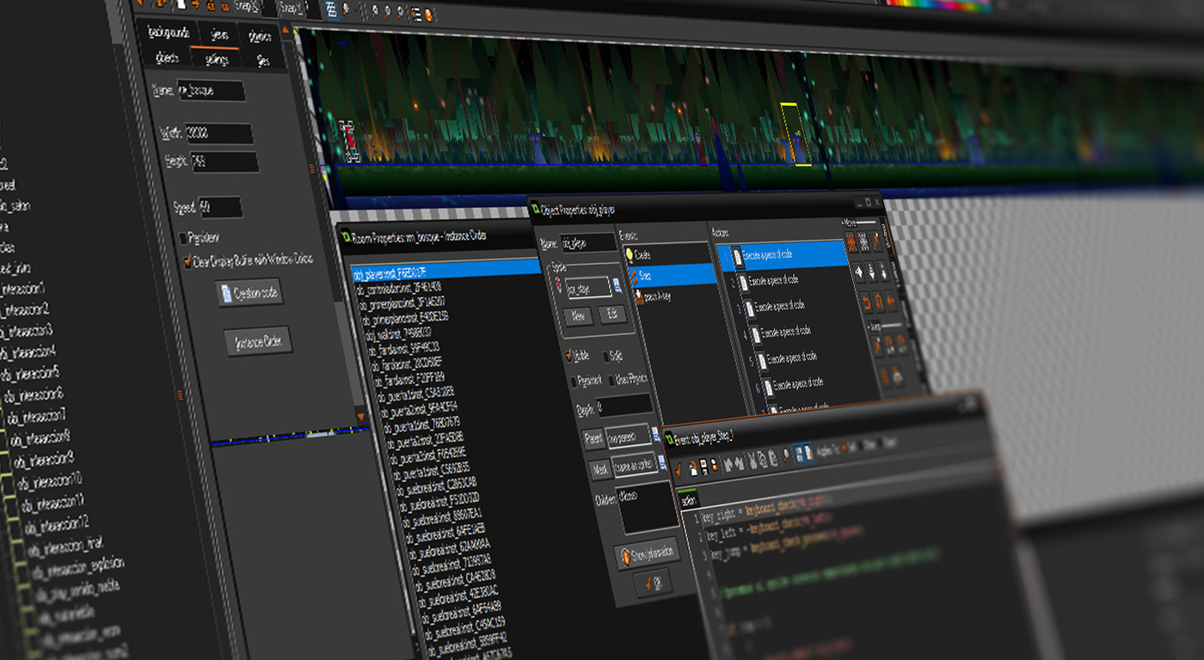1204x660 pixels.
Task: Click press A-key event icon
Action: (639, 297)
